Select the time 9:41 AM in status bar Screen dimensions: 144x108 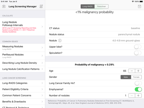coord(4,1)
